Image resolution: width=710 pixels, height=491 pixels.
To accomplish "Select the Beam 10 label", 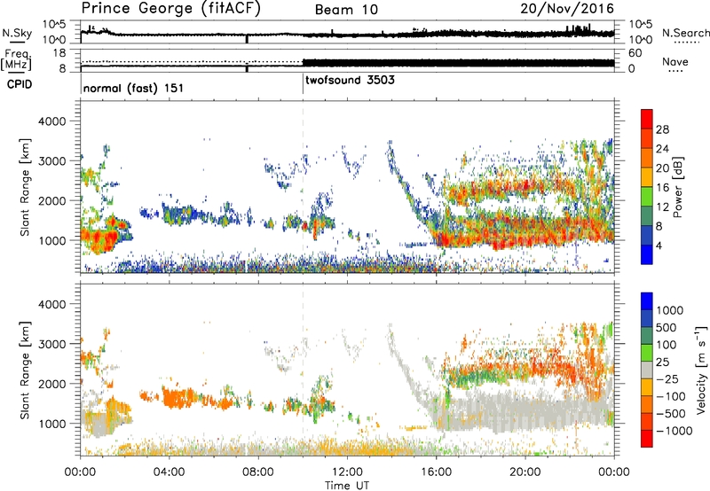I will [346, 10].
